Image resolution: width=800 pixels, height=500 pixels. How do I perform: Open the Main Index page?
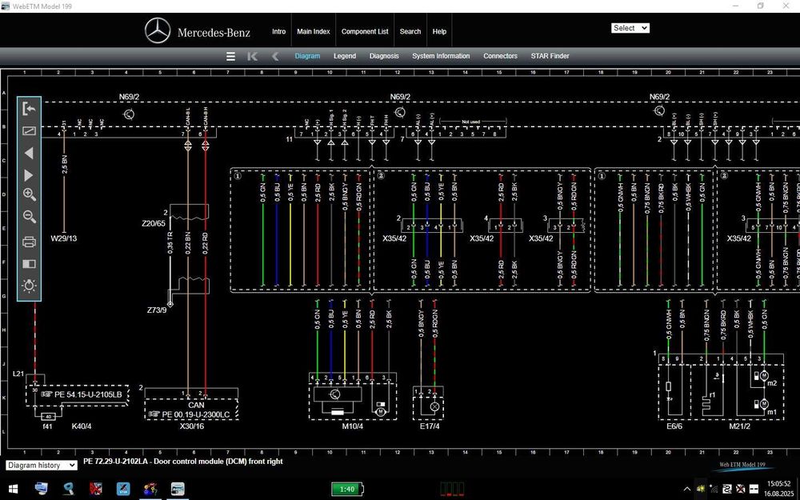314,31
